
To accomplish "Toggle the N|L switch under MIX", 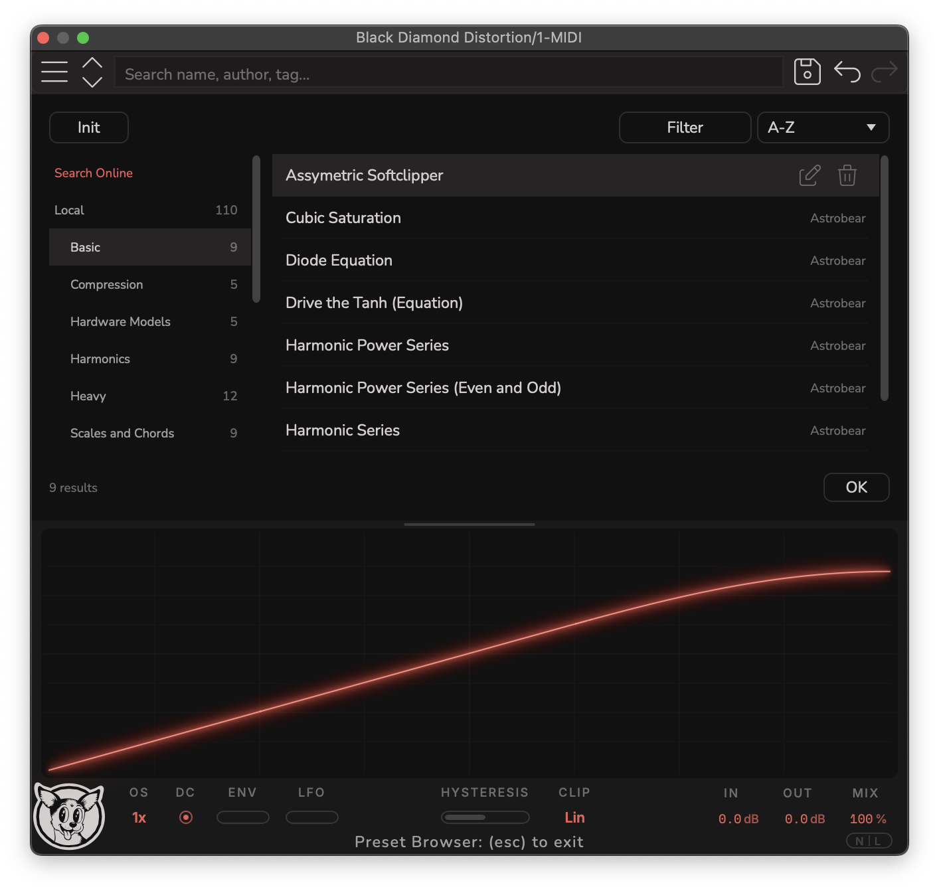I will [869, 841].
